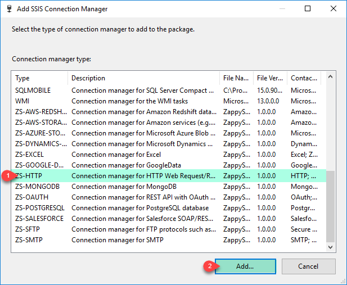Close the Add SSIS Connection Manager dialog
This screenshot has height=285, width=347.
[334, 8]
